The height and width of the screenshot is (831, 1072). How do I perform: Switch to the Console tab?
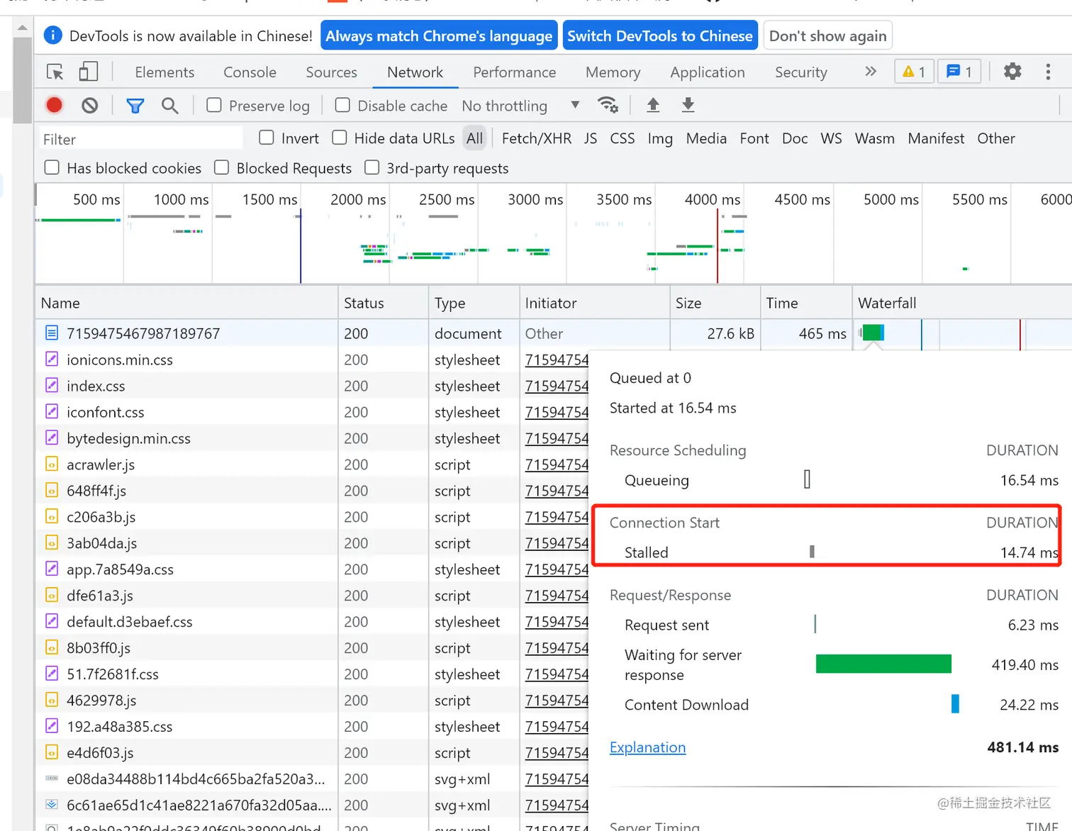tap(250, 72)
